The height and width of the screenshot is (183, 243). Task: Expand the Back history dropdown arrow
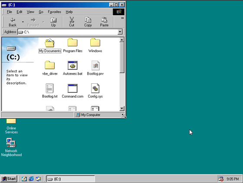pos(23,22)
